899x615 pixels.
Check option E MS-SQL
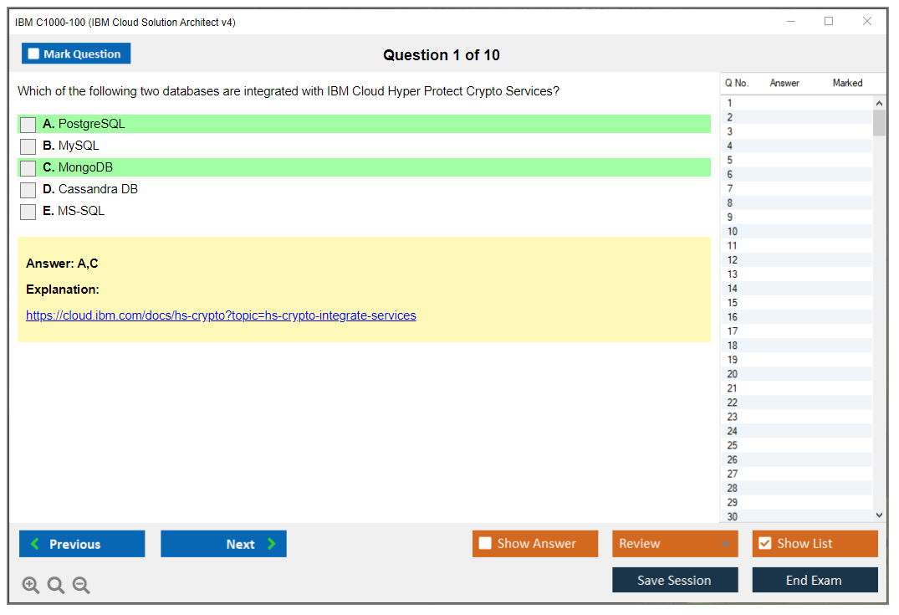click(x=28, y=212)
